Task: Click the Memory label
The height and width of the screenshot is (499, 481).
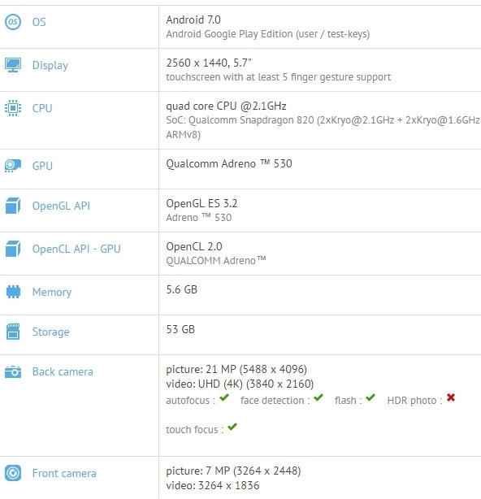Action: tap(52, 292)
